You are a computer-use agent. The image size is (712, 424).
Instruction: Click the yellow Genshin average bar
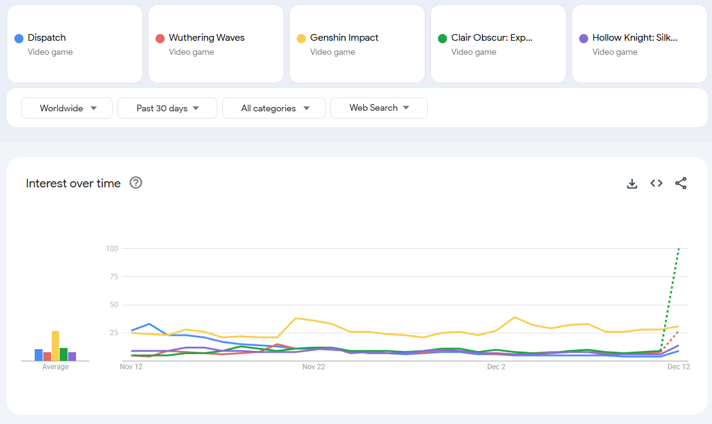coord(55,346)
